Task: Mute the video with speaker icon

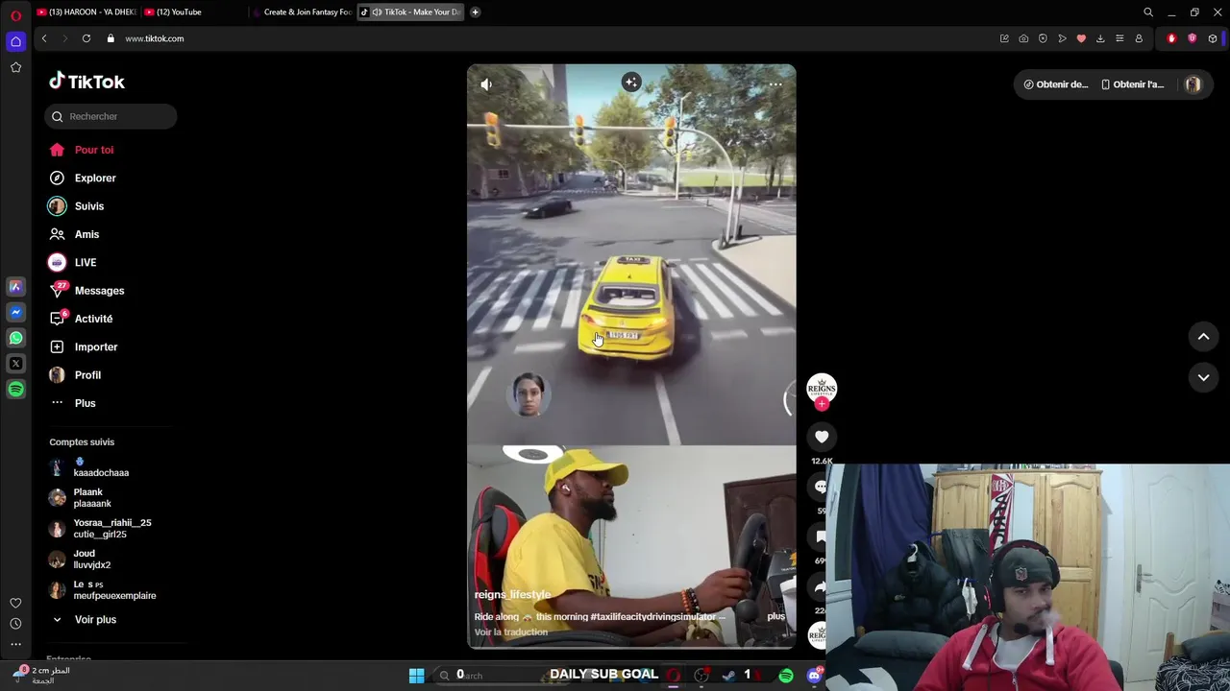Action: click(486, 84)
